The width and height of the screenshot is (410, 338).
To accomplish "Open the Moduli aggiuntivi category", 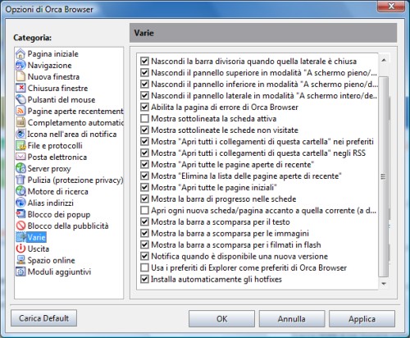I will [x=59, y=272].
